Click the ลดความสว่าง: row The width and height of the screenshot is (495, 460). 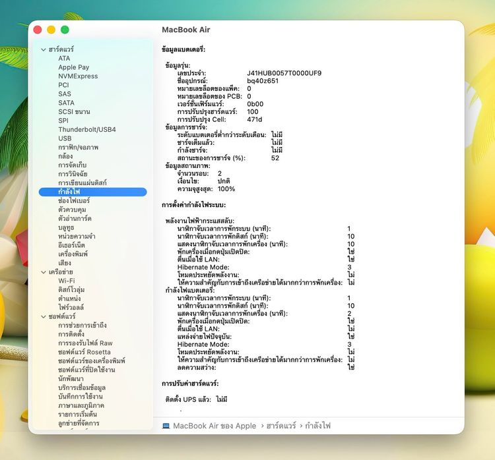coord(266,367)
